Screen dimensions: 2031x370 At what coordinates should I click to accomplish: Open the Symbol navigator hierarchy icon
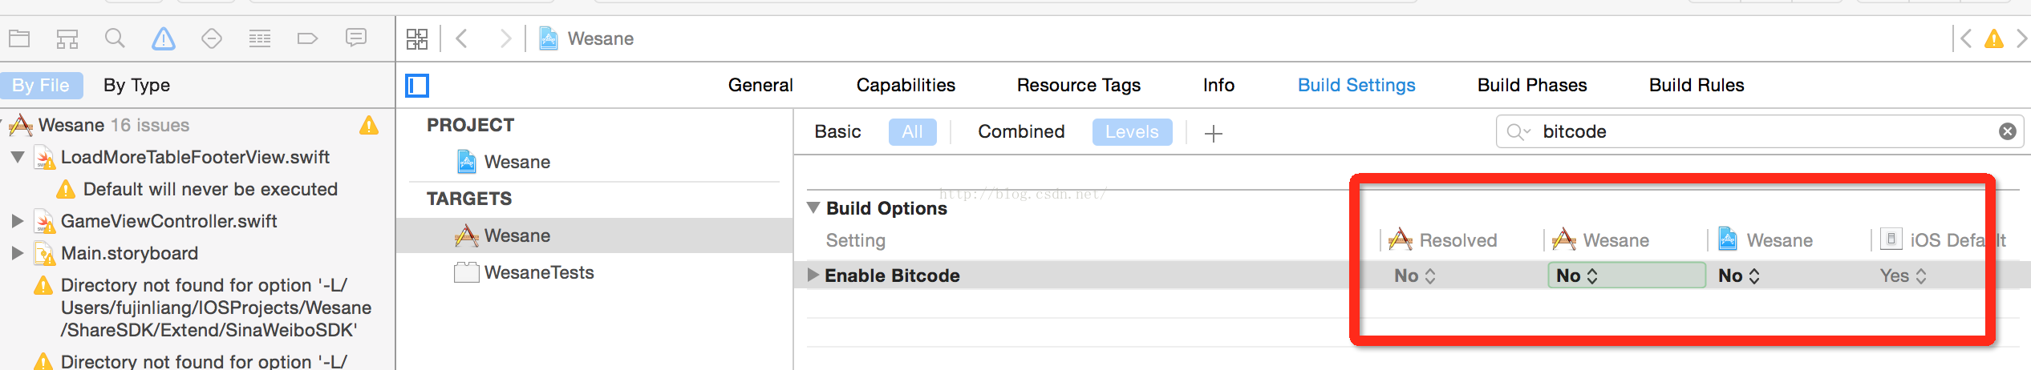click(x=67, y=38)
